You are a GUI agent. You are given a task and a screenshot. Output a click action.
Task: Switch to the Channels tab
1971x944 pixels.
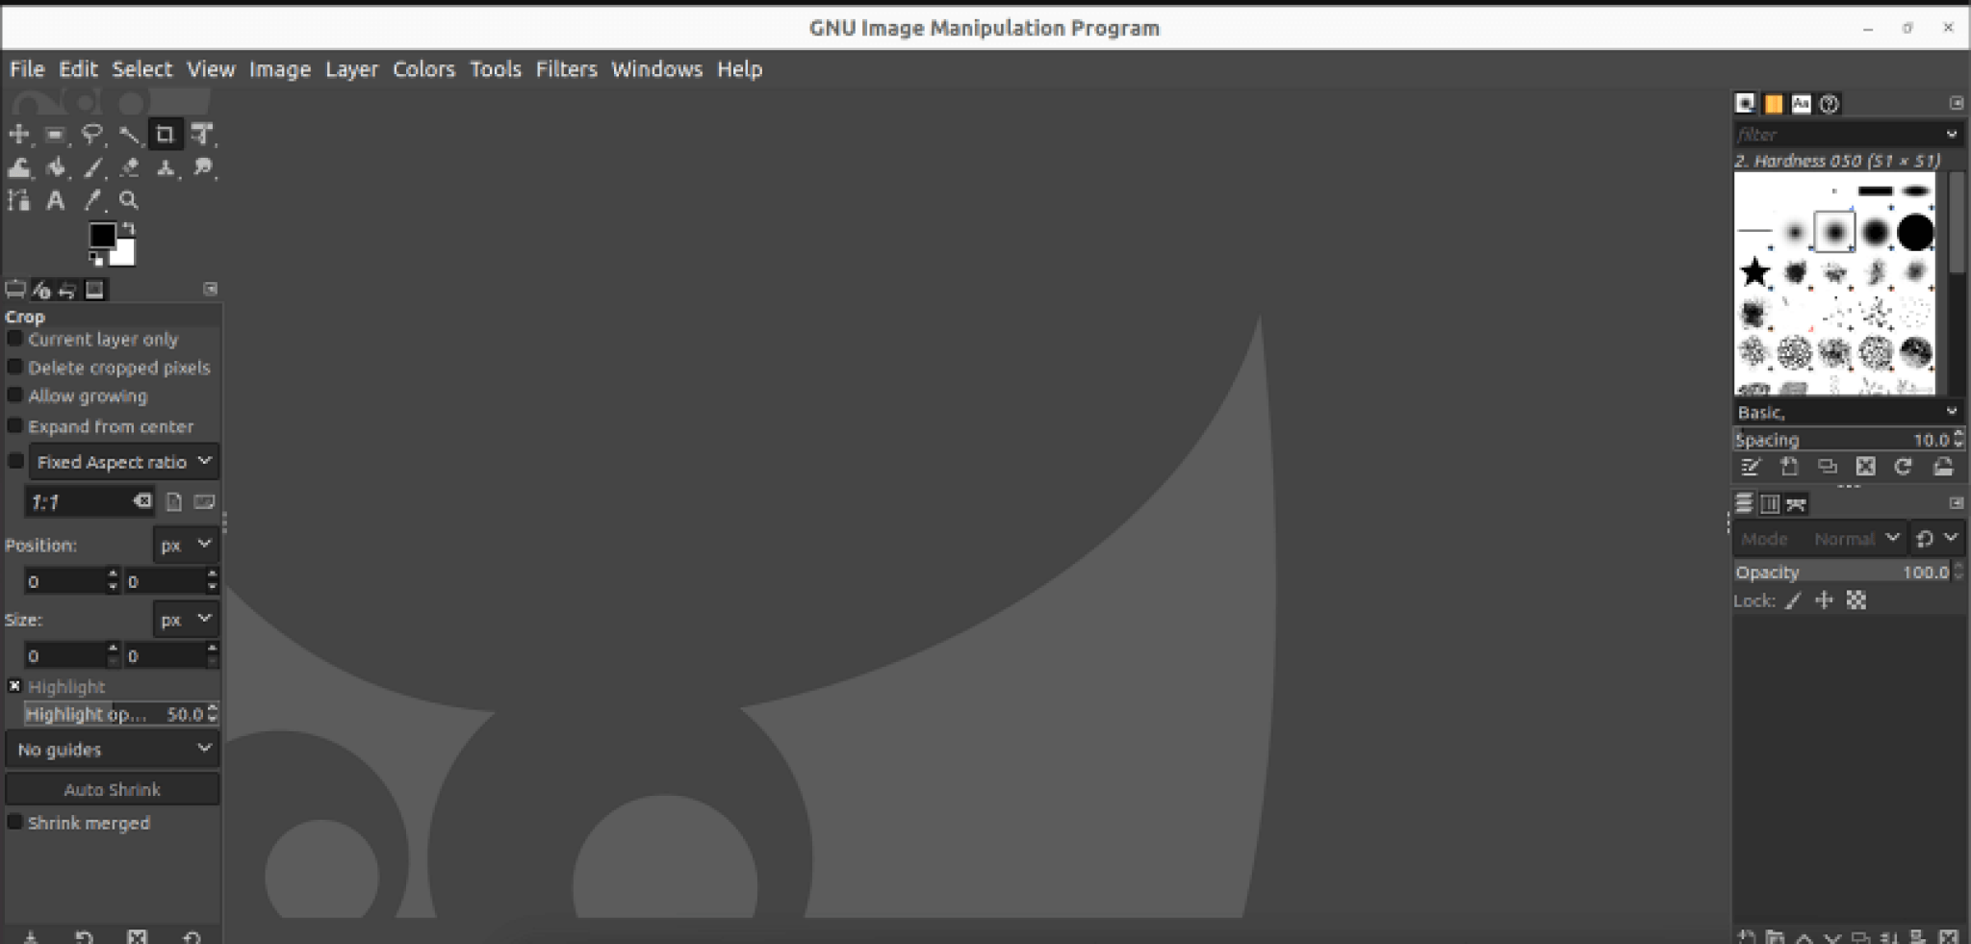point(1770,504)
